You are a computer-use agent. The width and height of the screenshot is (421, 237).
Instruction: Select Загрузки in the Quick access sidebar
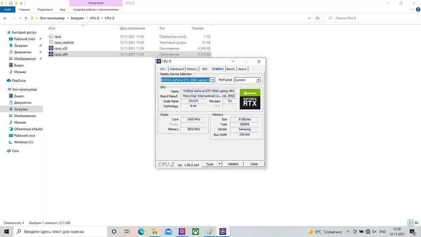[x=21, y=46]
